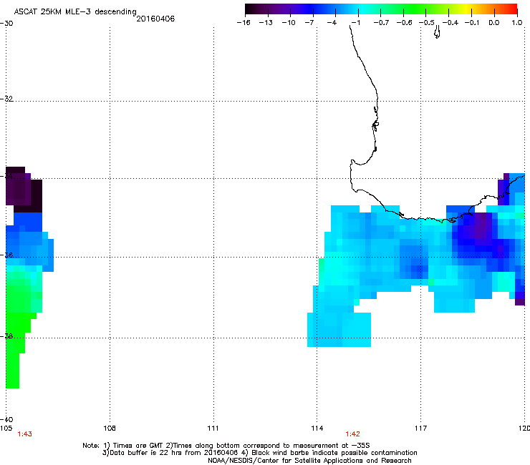Click the colorbar label -16
The height and width of the screenshot is (465, 530).
pos(244,23)
